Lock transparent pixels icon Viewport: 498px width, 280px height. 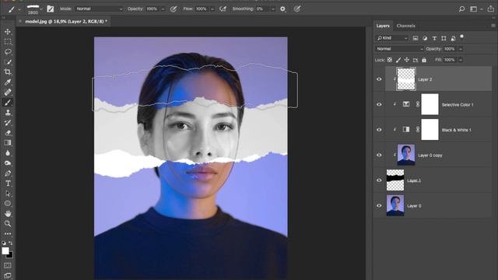click(x=389, y=60)
